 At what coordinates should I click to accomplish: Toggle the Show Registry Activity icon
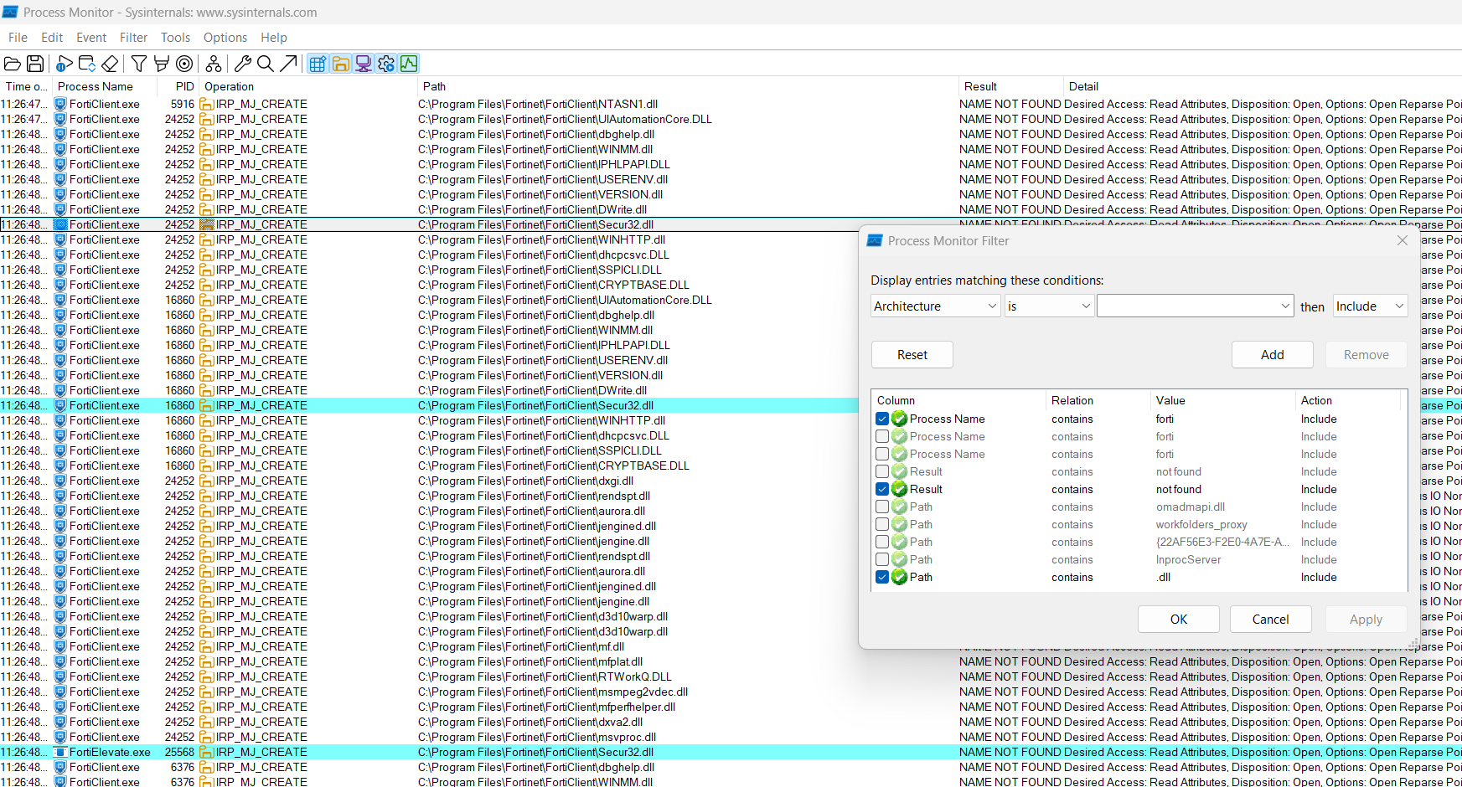click(318, 64)
